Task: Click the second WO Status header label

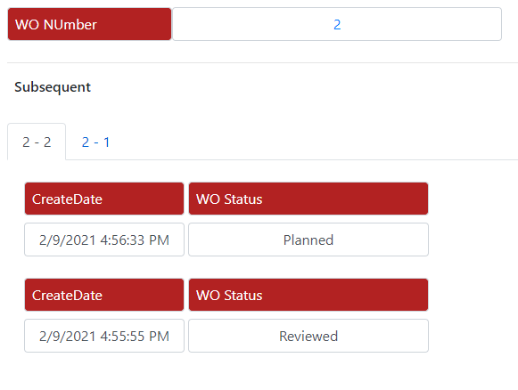Action: click(x=308, y=295)
